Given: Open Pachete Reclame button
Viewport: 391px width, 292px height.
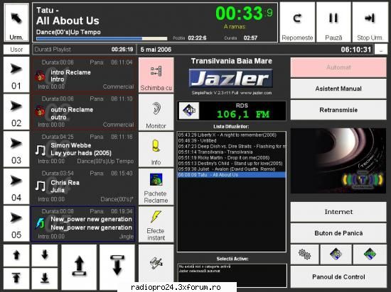Looking at the screenshot, I should coord(156,186).
